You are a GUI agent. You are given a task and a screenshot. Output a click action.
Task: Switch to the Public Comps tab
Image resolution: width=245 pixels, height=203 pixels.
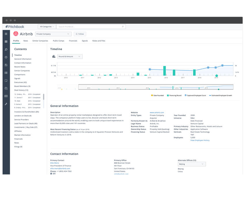[58, 41]
